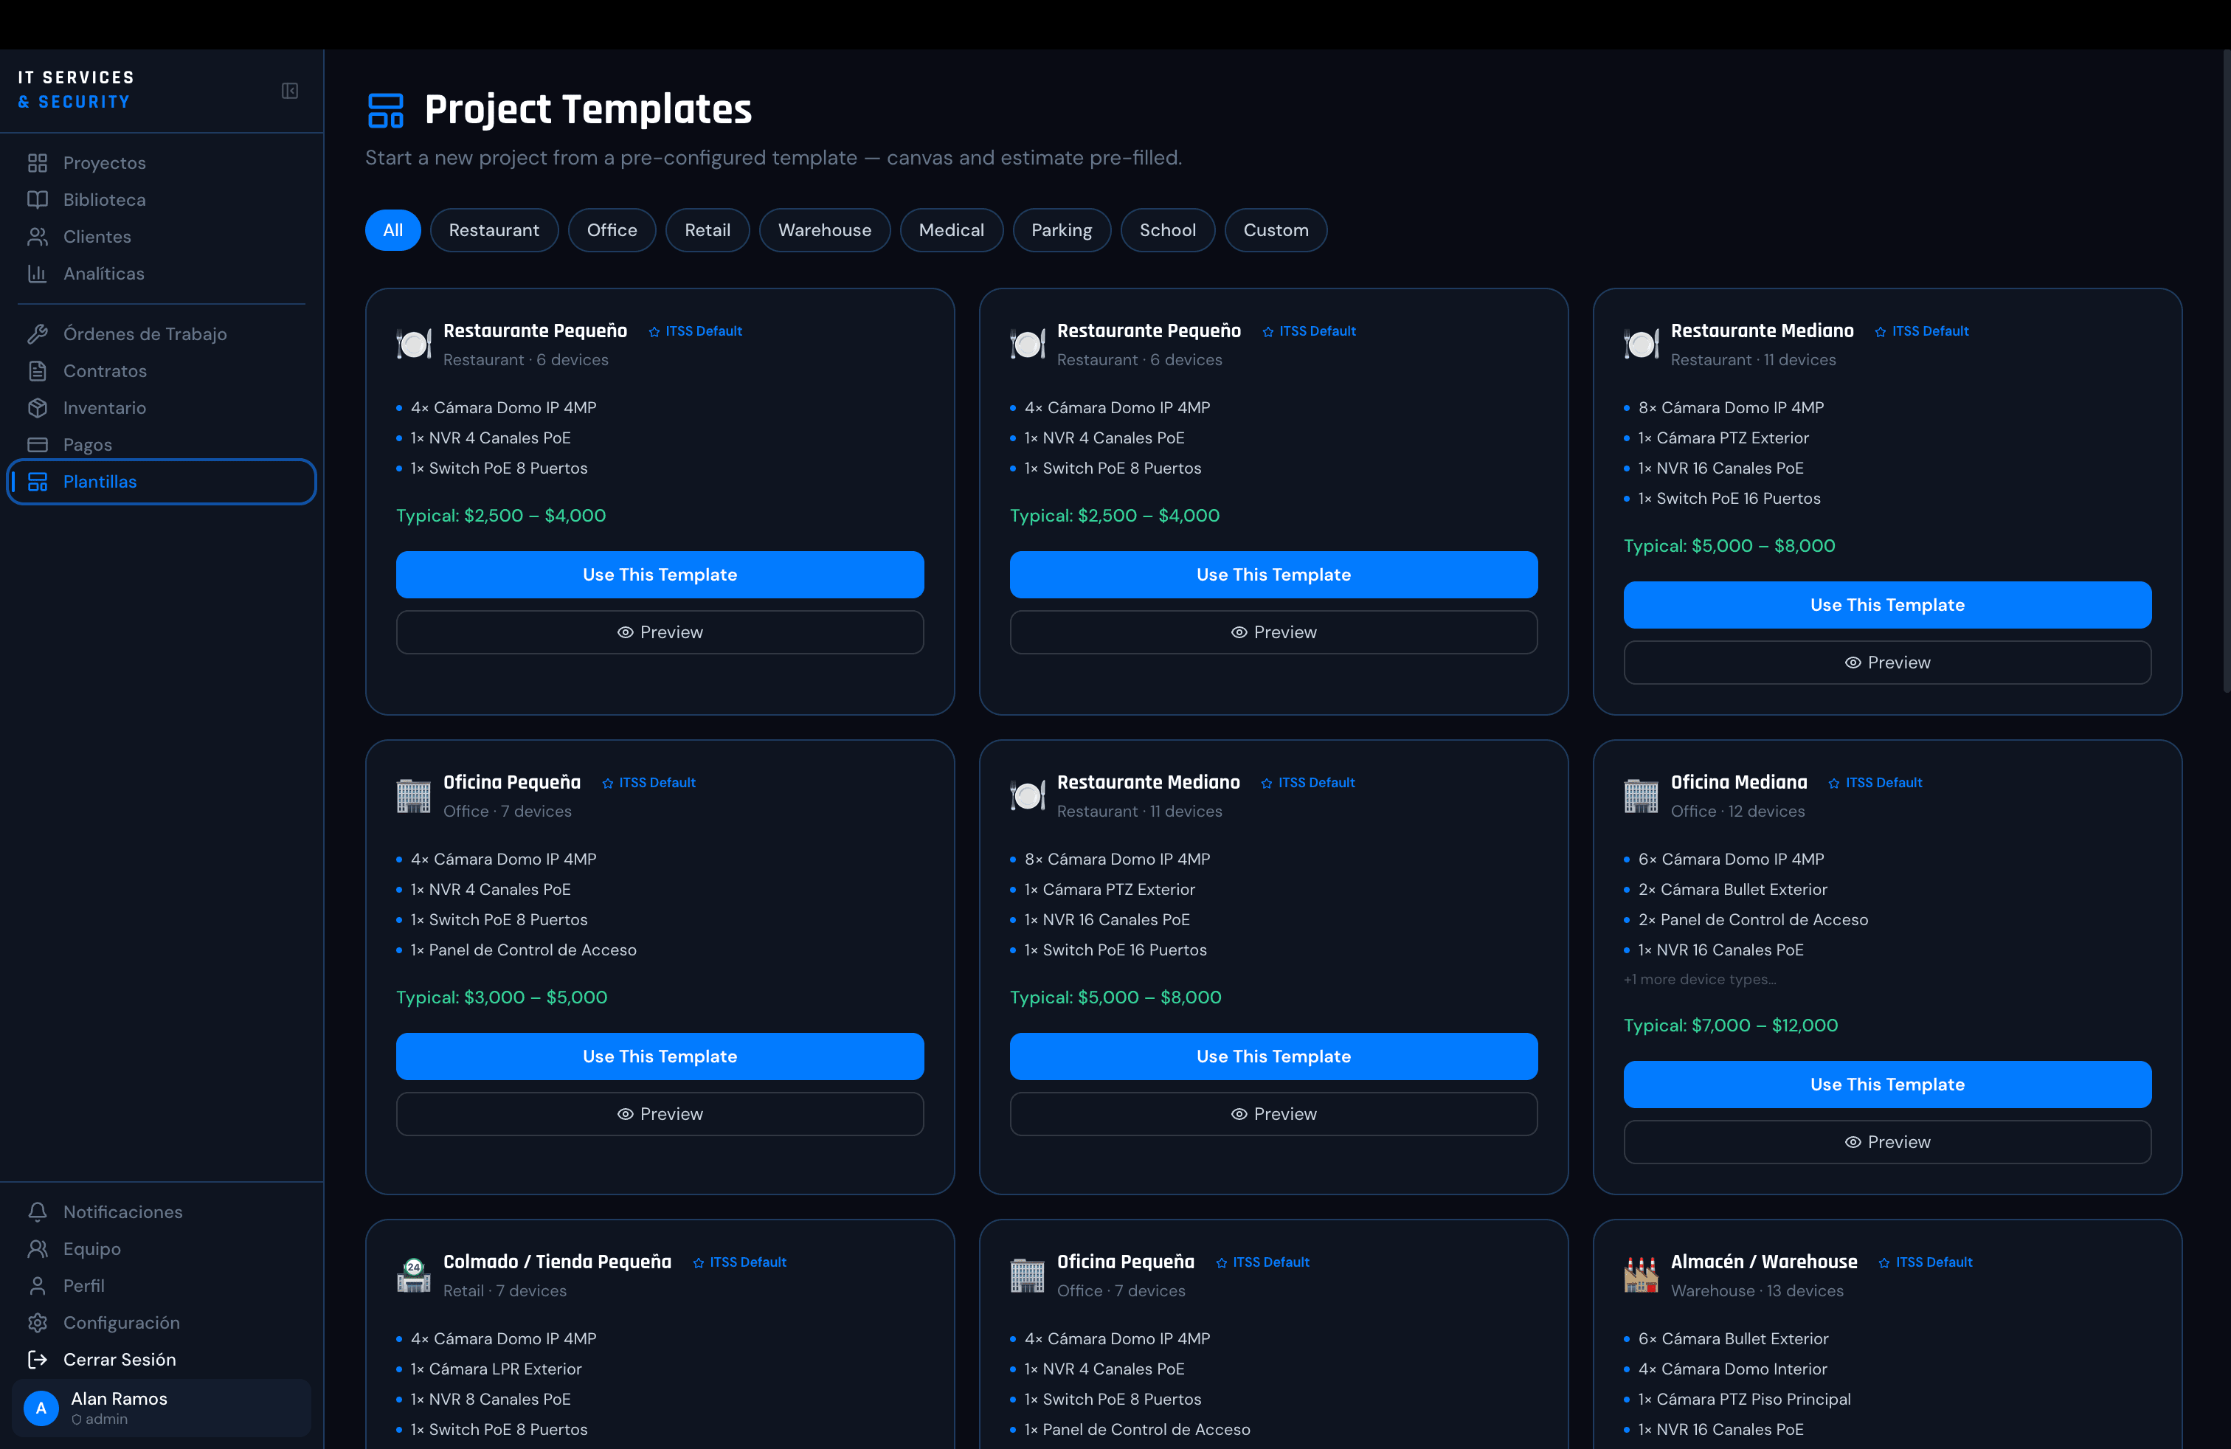Open Perfil person icon
Image resolution: width=2231 pixels, height=1449 pixels.
click(x=38, y=1286)
